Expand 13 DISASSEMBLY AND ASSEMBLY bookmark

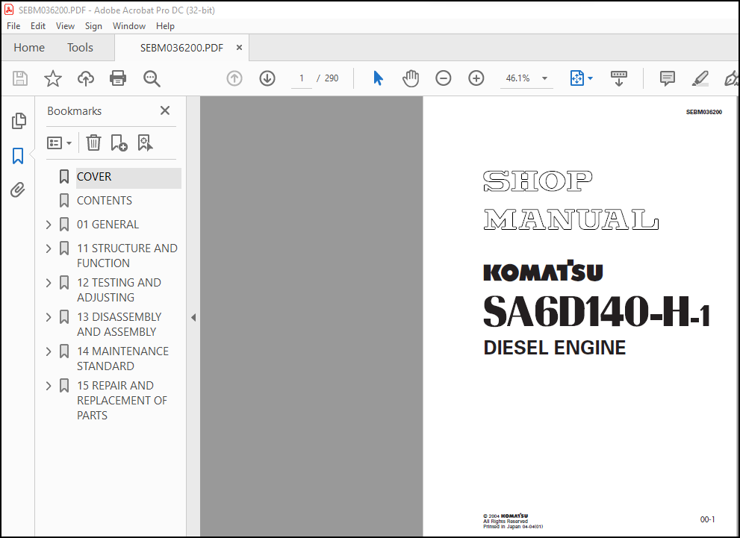click(x=48, y=317)
